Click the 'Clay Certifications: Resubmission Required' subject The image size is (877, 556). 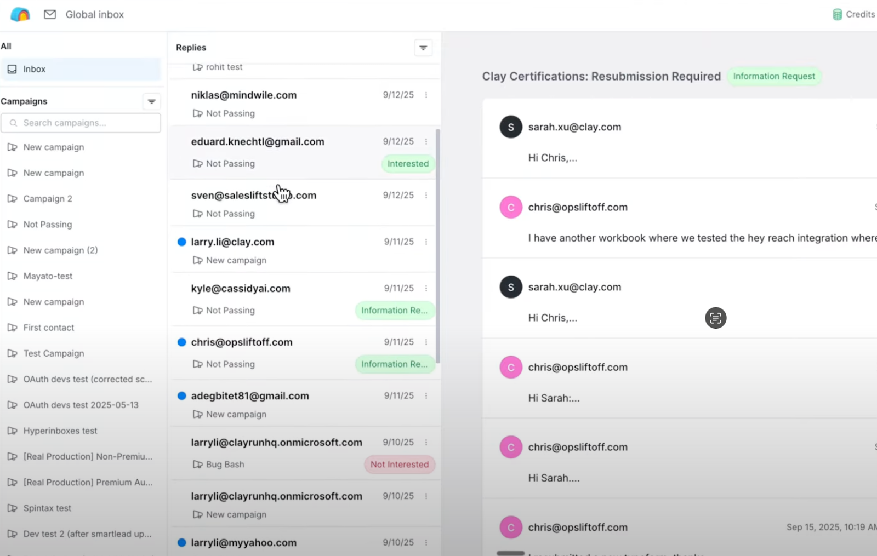click(x=601, y=76)
